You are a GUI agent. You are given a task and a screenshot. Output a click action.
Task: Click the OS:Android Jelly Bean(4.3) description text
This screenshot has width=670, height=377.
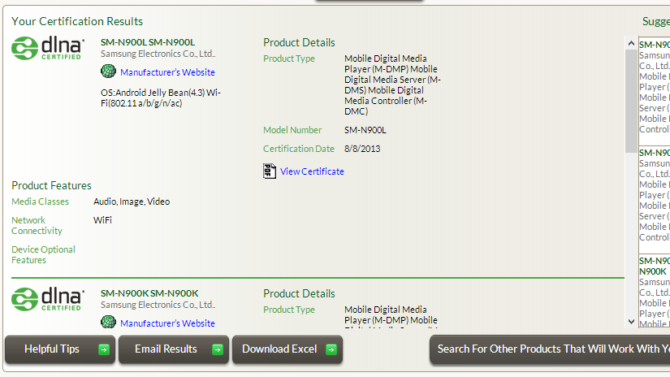click(161, 97)
